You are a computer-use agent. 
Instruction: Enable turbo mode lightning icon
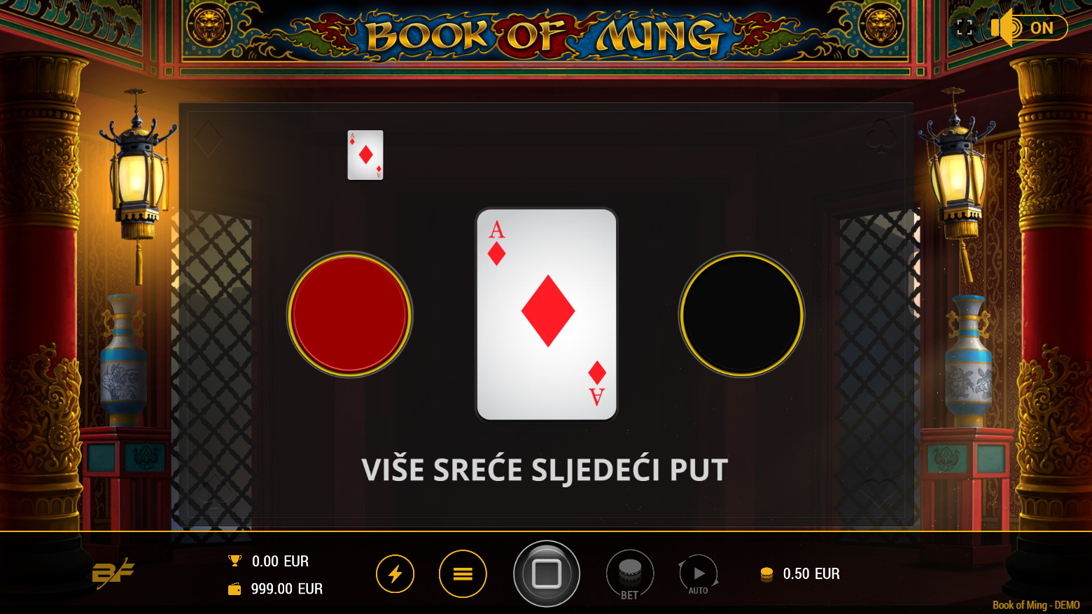395,574
